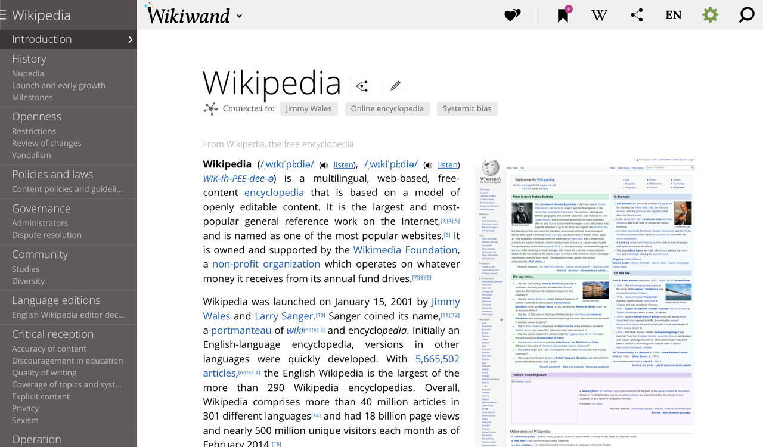Click the WIK-ih-PEE-dee-ə pronunciation link
763x447 pixels.
tap(238, 178)
